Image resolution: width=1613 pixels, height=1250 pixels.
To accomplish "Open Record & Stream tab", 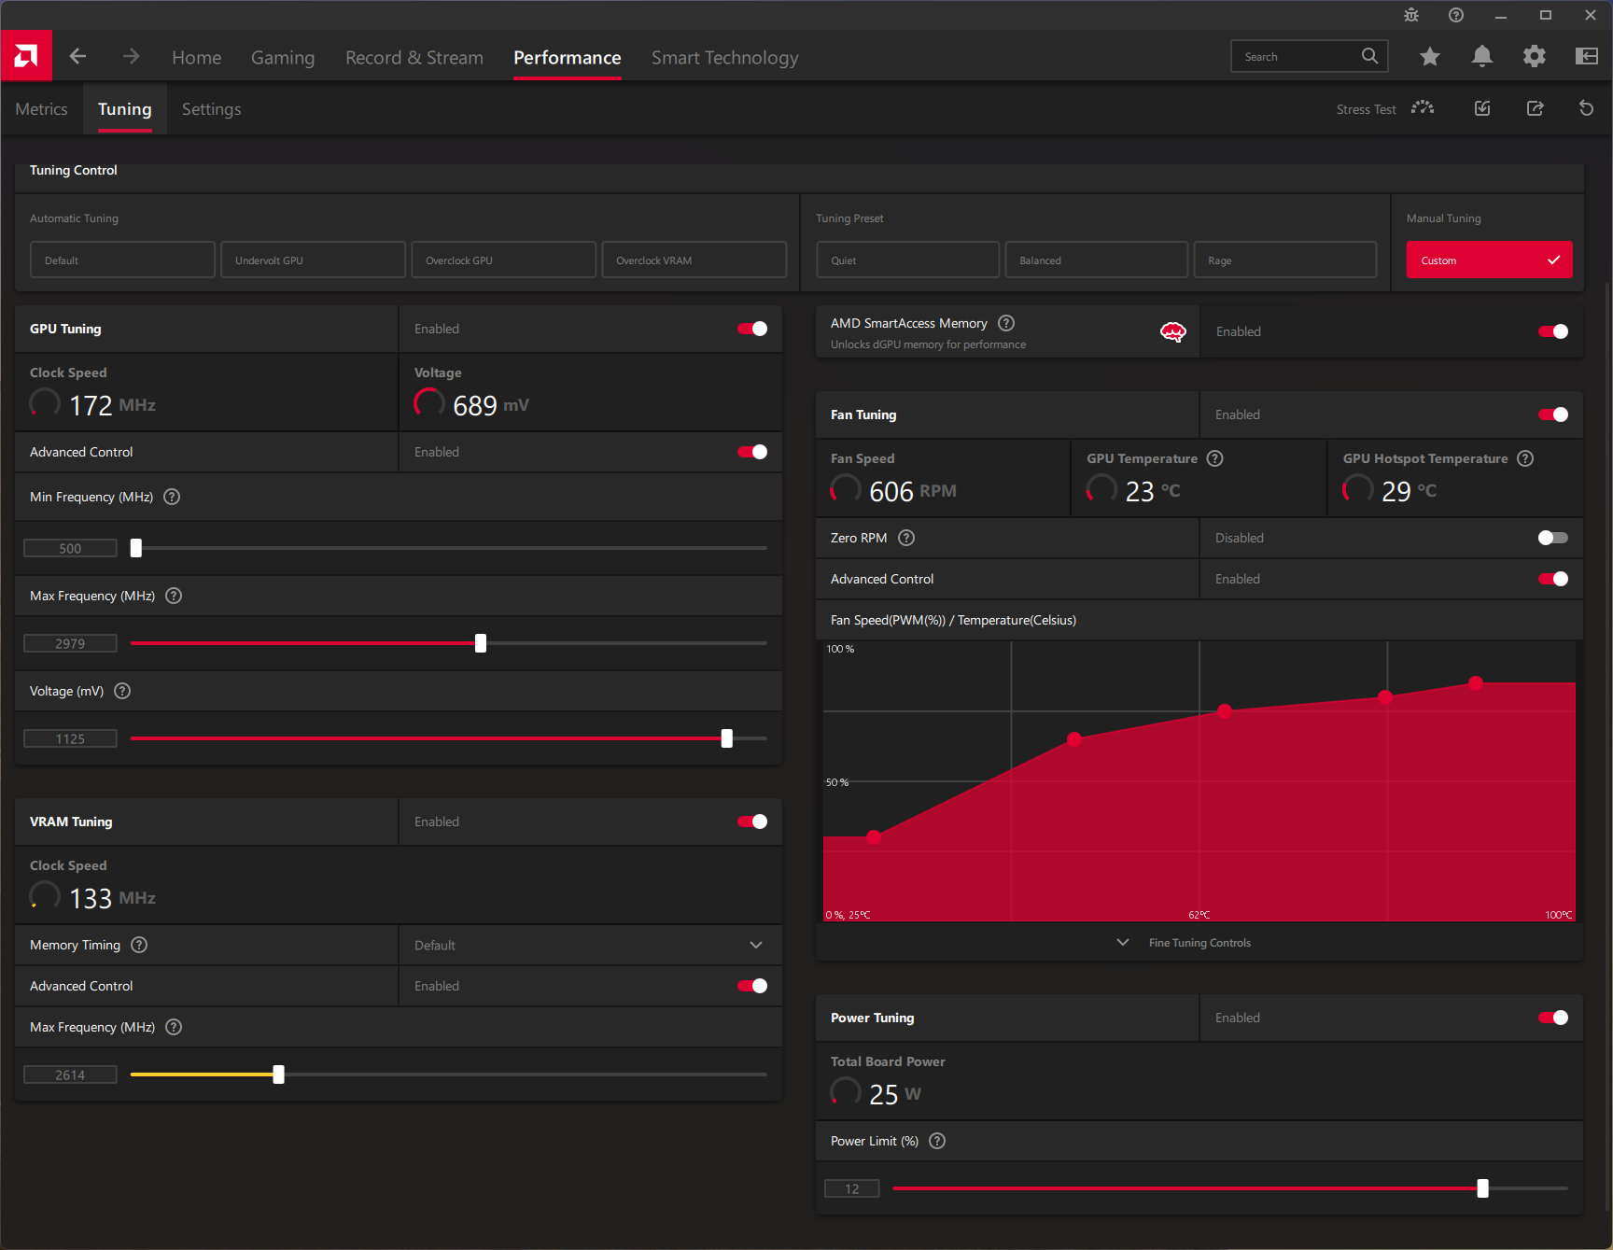I will (414, 57).
